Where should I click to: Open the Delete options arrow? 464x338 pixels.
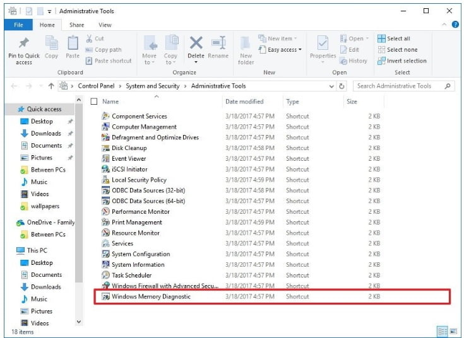click(x=196, y=62)
